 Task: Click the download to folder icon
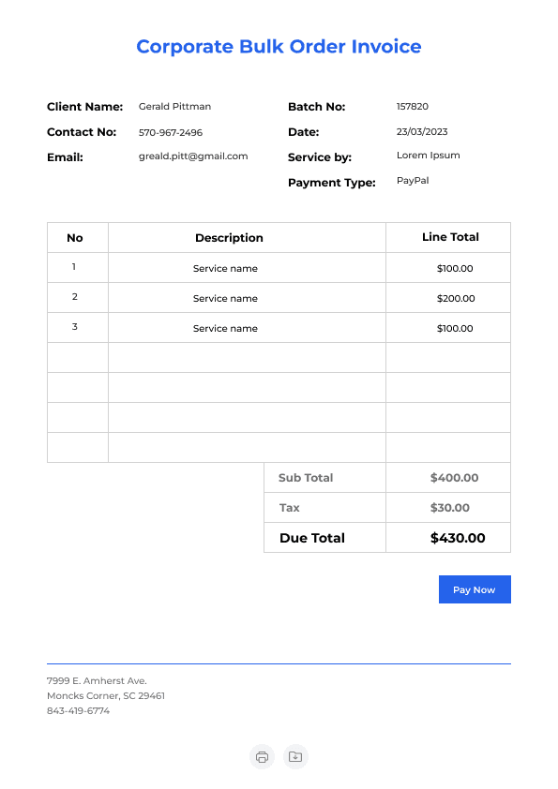click(295, 757)
